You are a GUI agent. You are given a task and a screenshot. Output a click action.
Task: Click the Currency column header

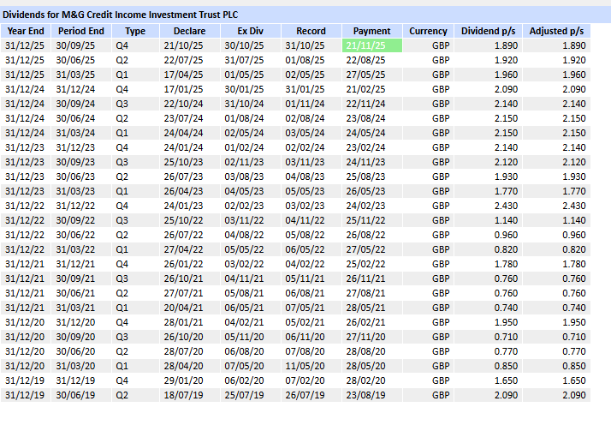(x=428, y=31)
